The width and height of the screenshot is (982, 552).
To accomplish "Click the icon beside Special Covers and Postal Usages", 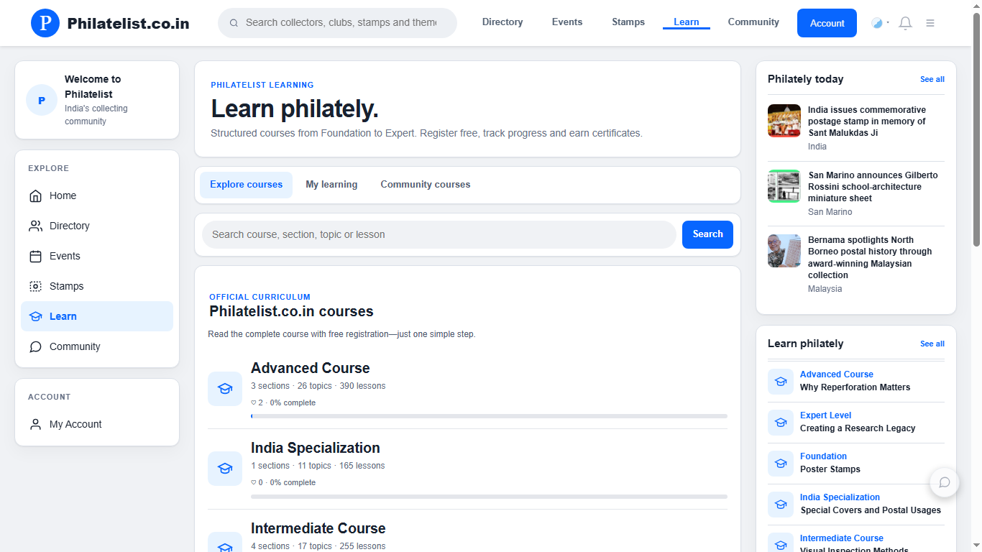I will tap(781, 504).
